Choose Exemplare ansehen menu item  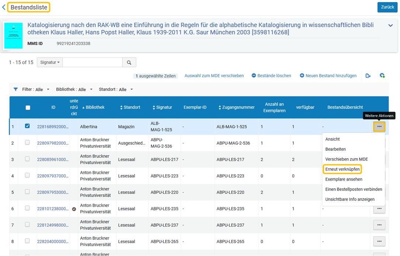[x=344, y=179]
